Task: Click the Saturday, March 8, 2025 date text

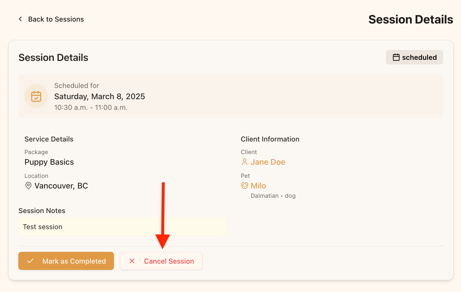Action: [99, 96]
